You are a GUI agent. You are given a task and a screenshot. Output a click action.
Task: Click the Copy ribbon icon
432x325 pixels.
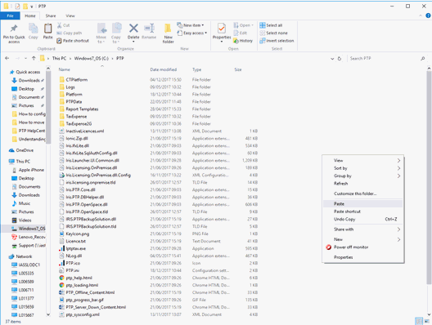pyautogui.click(x=33, y=29)
